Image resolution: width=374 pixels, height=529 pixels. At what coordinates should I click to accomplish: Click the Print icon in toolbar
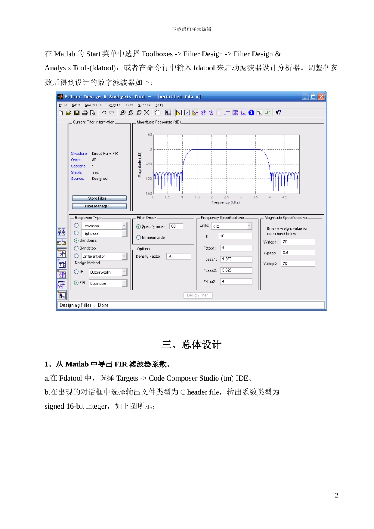85,113
